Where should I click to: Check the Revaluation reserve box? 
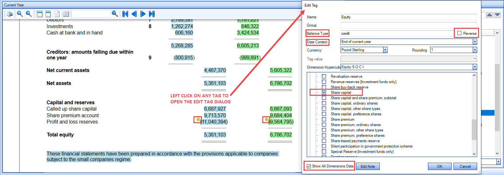click(324, 76)
